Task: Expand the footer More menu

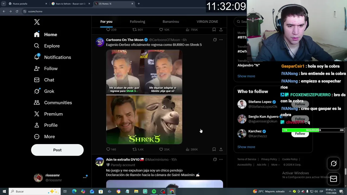Action: click(276, 165)
